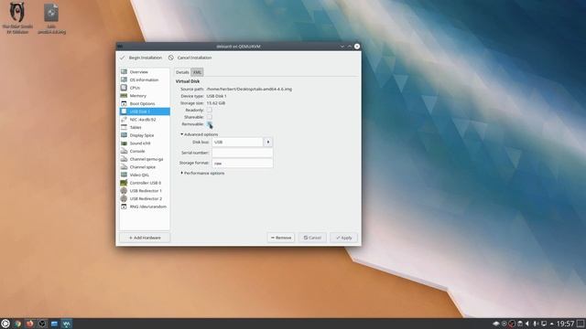Select the Tablet device entry

point(145,127)
